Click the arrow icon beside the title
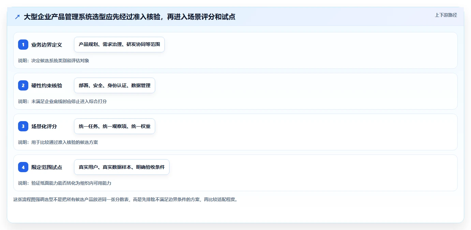471x230 pixels. pos(17,17)
